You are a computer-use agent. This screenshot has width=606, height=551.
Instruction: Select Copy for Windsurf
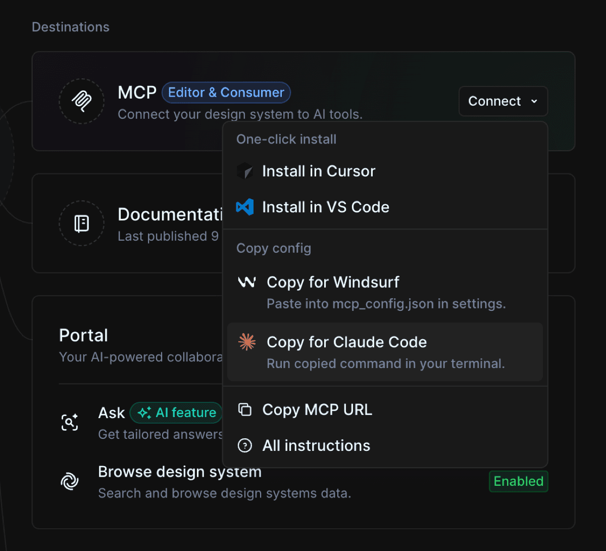tap(385, 292)
